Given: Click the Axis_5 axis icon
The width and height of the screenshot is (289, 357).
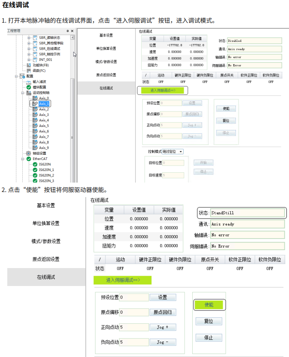Looking at the screenshot, I should (35, 126).
